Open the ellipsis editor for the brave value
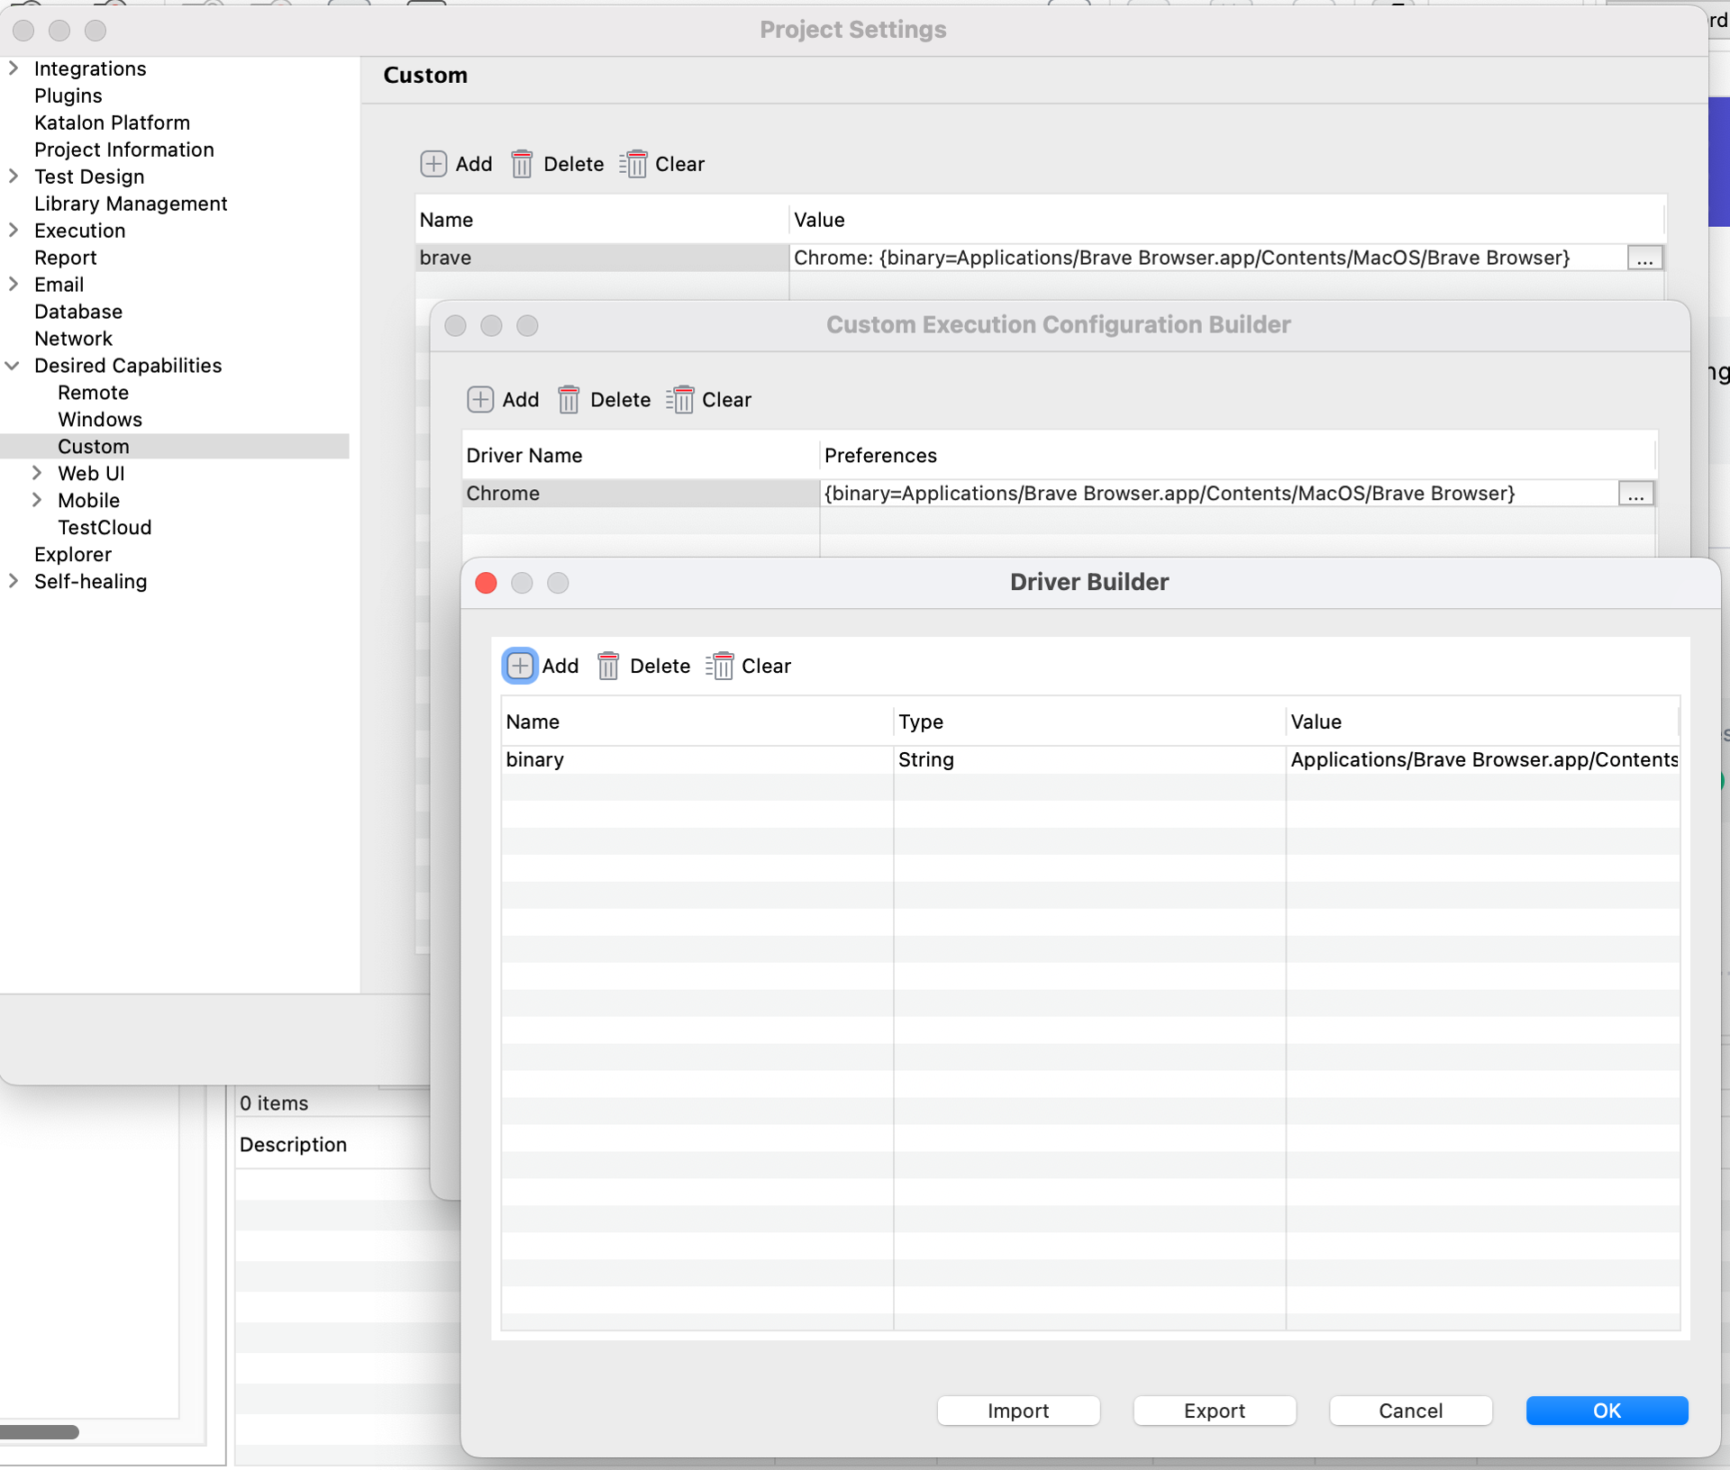Image resolution: width=1730 pixels, height=1470 pixels. coord(1645,259)
